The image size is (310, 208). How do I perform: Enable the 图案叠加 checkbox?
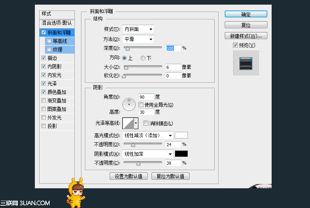click(x=43, y=109)
